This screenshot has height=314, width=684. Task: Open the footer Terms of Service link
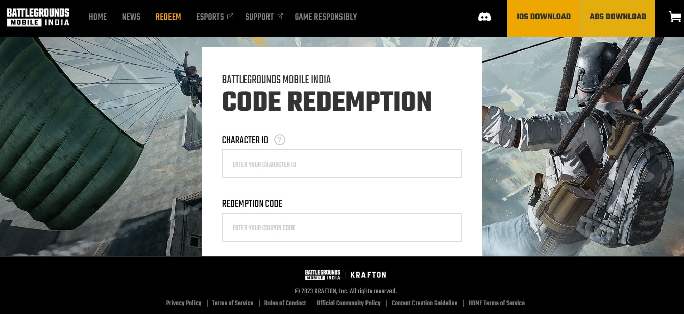pyautogui.click(x=232, y=303)
